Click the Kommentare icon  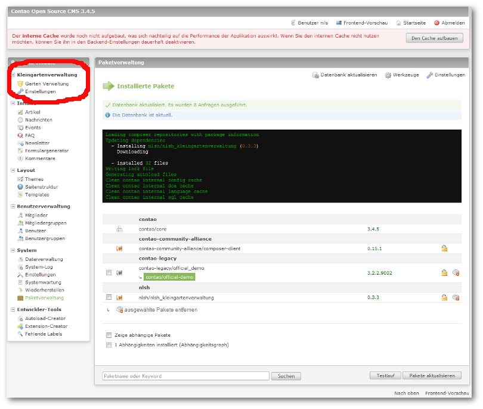tap(20, 158)
